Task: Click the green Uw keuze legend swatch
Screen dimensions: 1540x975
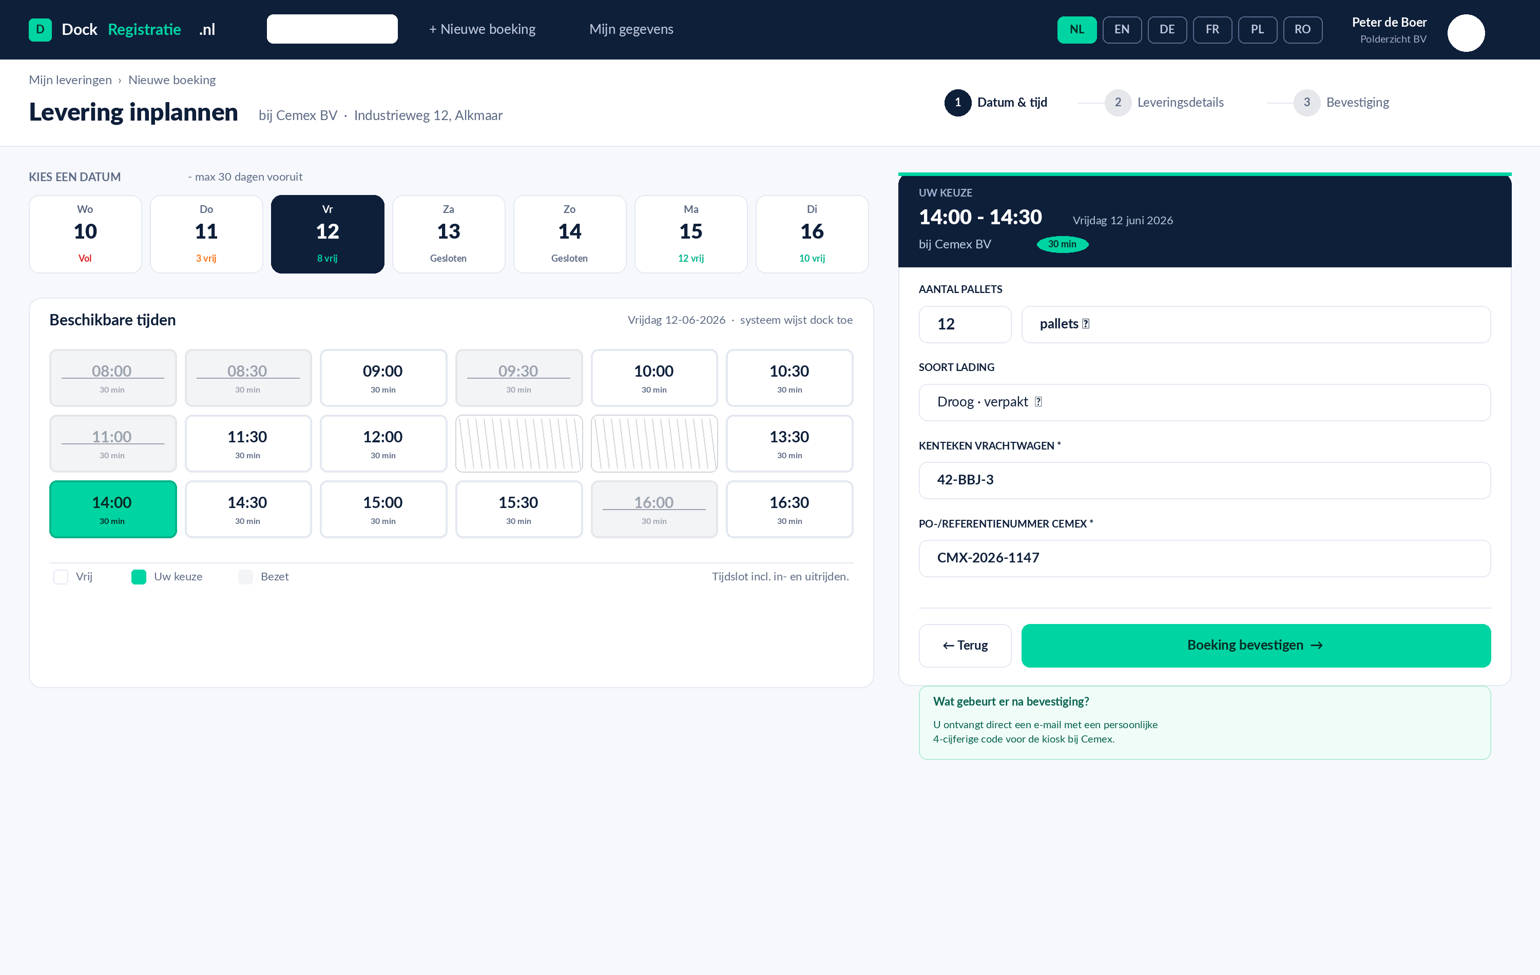Action: pyautogui.click(x=139, y=577)
